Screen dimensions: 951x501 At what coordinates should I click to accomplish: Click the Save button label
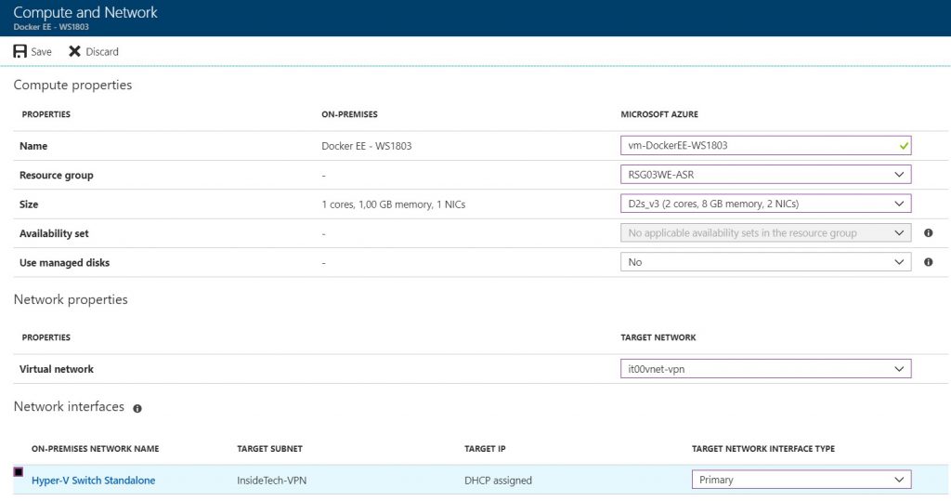41,52
